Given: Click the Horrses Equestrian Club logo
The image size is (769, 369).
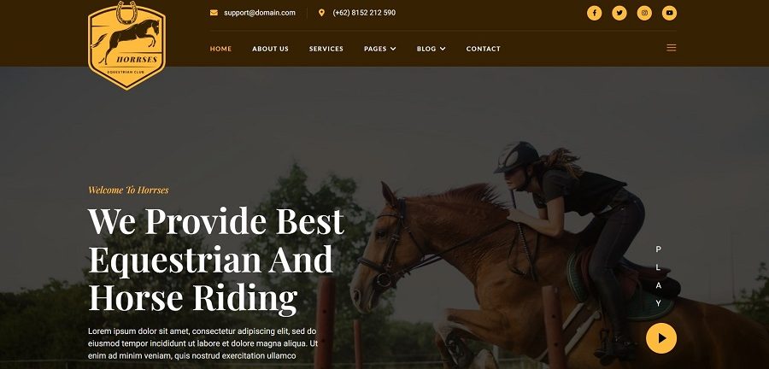Looking at the screenshot, I should [x=126, y=45].
